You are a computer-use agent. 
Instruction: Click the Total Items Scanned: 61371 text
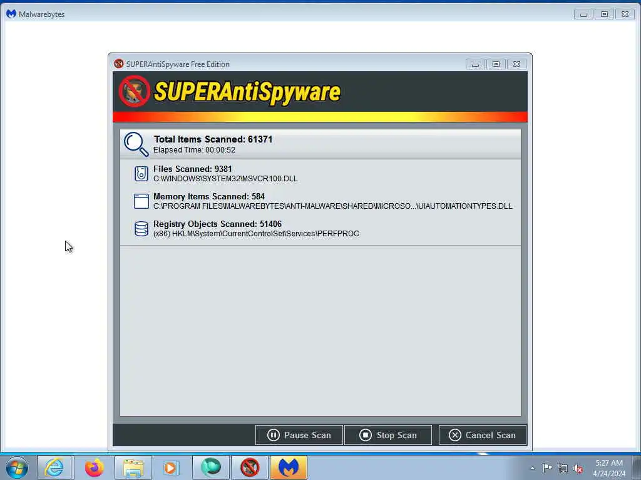point(213,139)
